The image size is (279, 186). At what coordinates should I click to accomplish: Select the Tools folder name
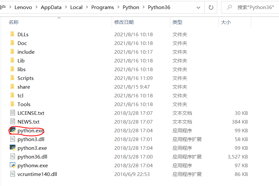(x=24, y=104)
